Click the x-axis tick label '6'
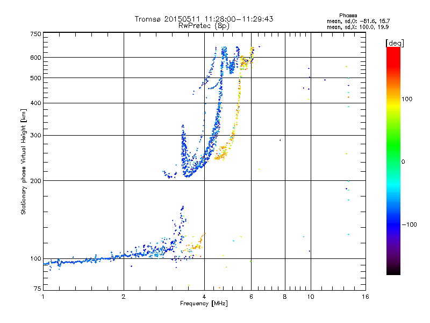The width and height of the screenshot is (430, 323). [x=251, y=297]
